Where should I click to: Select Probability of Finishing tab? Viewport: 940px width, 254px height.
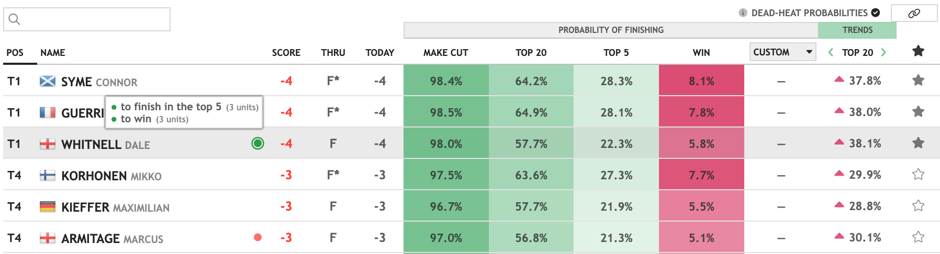coord(610,30)
